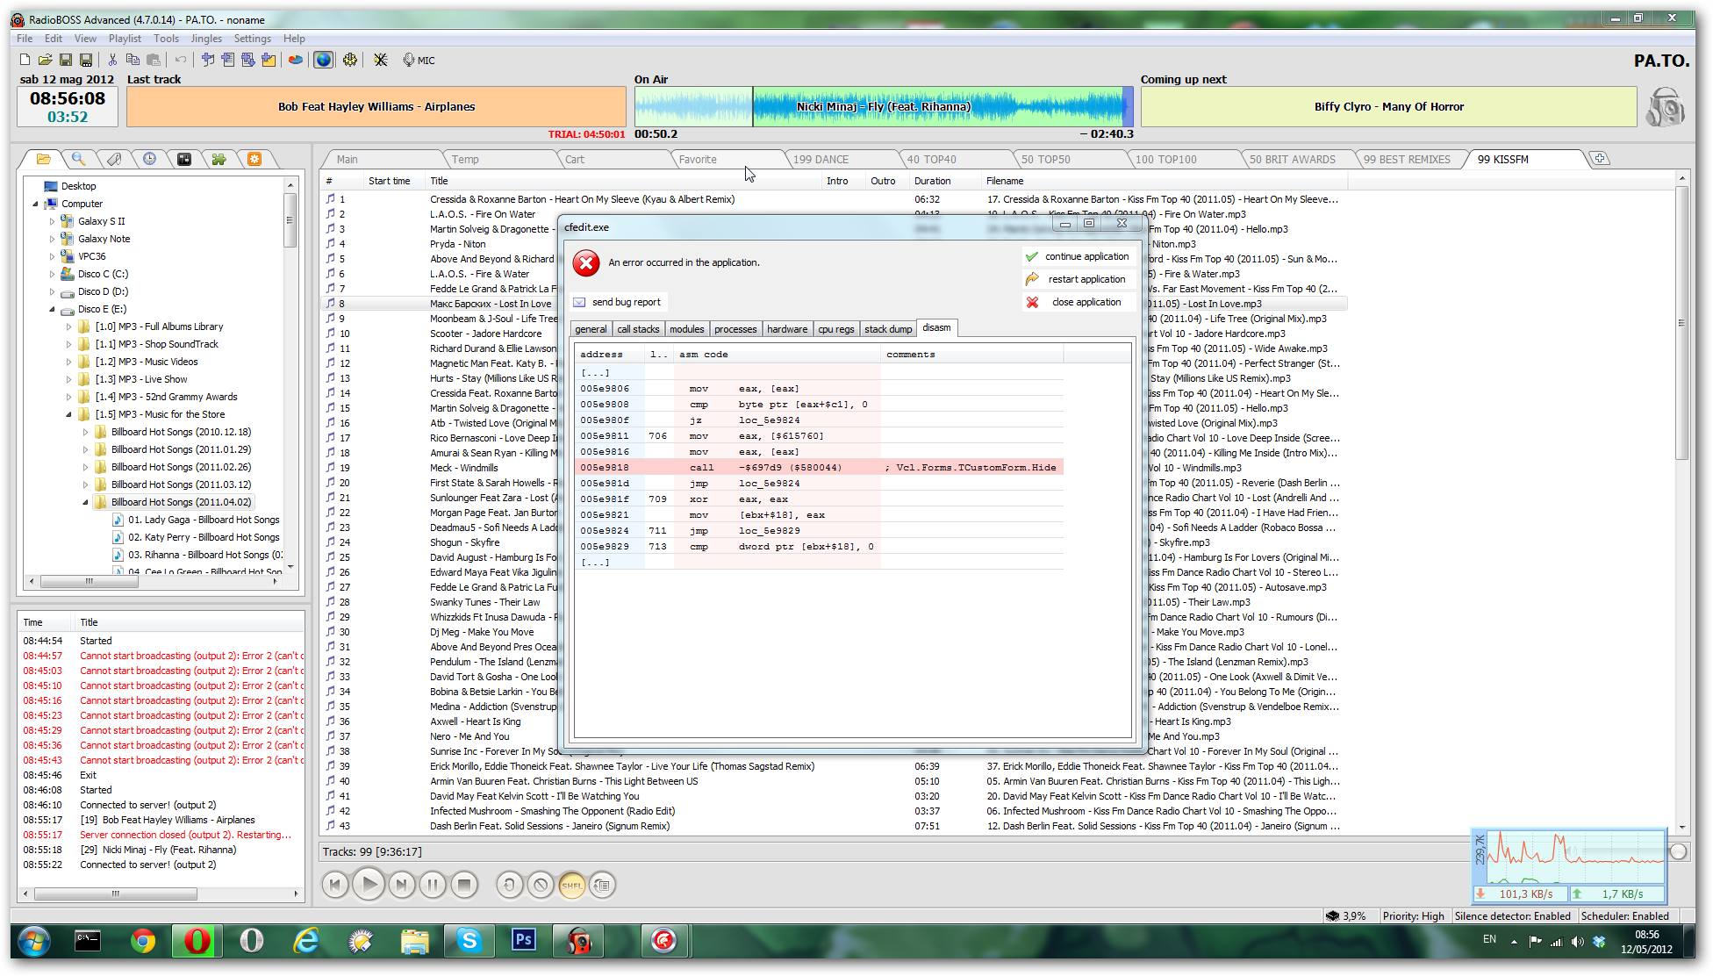This screenshot has width=1713, height=976.
Task: Click the Play button in player controls
Action: pos(369,885)
